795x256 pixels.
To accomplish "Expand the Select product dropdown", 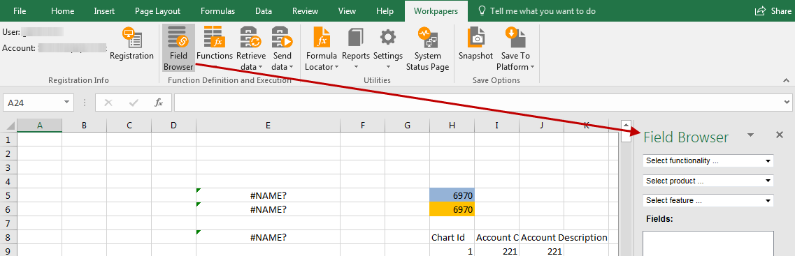I will tap(708, 181).
